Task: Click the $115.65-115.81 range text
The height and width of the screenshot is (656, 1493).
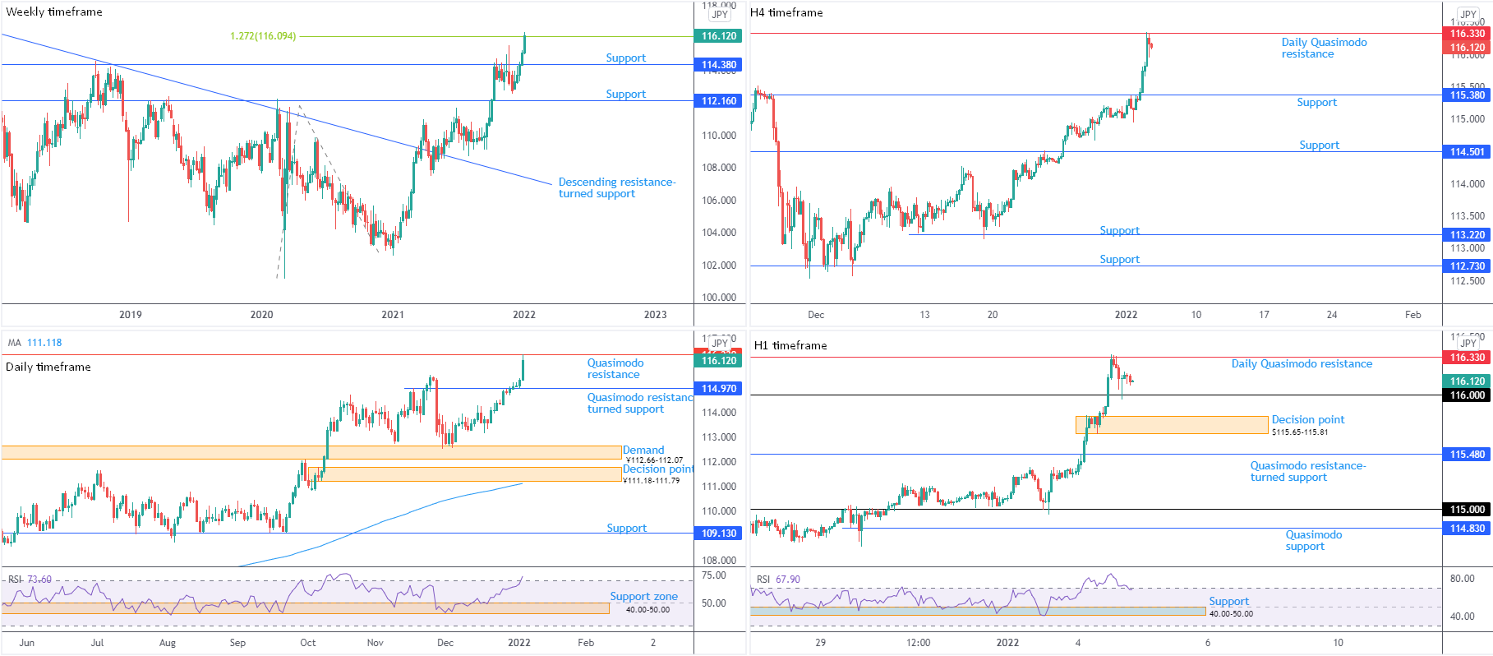Action: pos(1300,432)
